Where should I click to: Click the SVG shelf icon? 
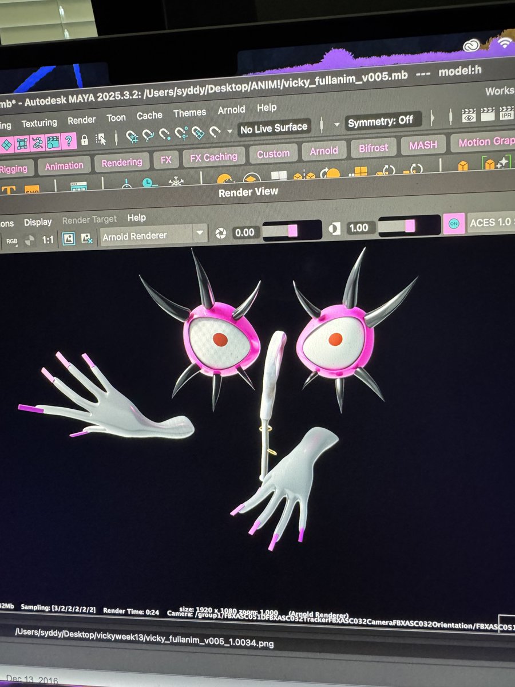(31, 189)
